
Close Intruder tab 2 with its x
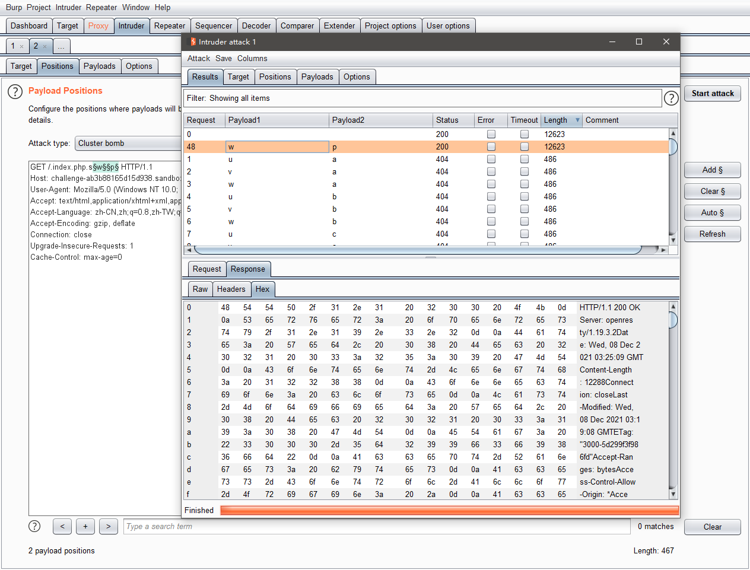pyautogui.click(x=45, y=46)
